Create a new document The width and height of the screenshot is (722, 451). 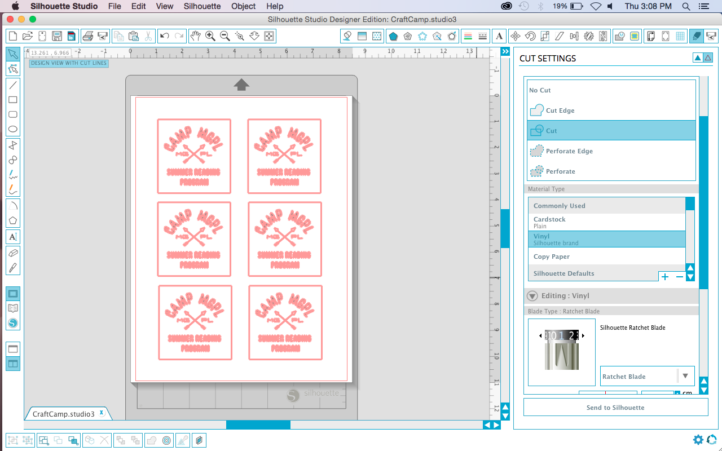click(x=13, y=36)
